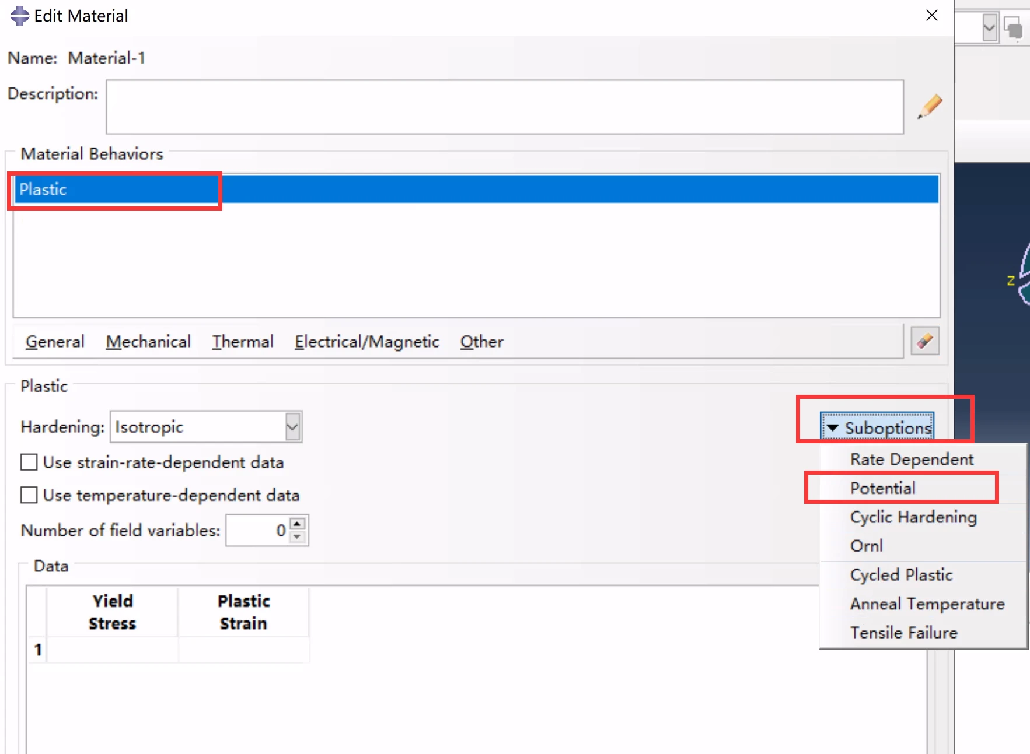Enable Use temperature-dependent data
This screenshot has height=754, width=1030.
pos(29,495)
